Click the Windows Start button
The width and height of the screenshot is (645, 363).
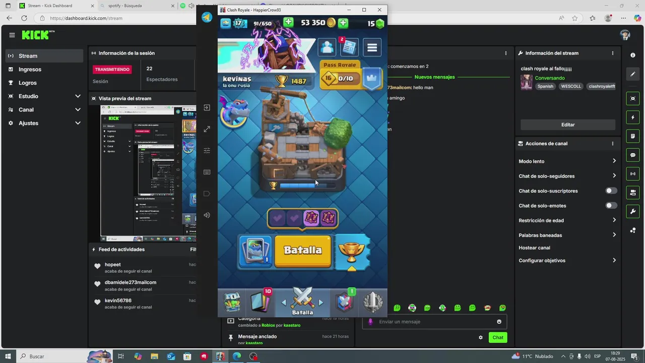pos(8,356)
